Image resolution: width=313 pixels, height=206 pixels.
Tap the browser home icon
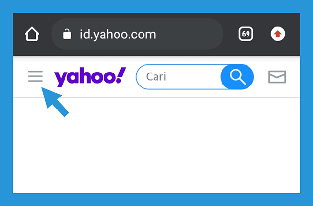32,34
